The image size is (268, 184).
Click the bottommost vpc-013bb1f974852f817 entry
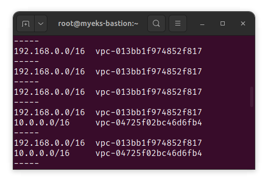point(149,143)
